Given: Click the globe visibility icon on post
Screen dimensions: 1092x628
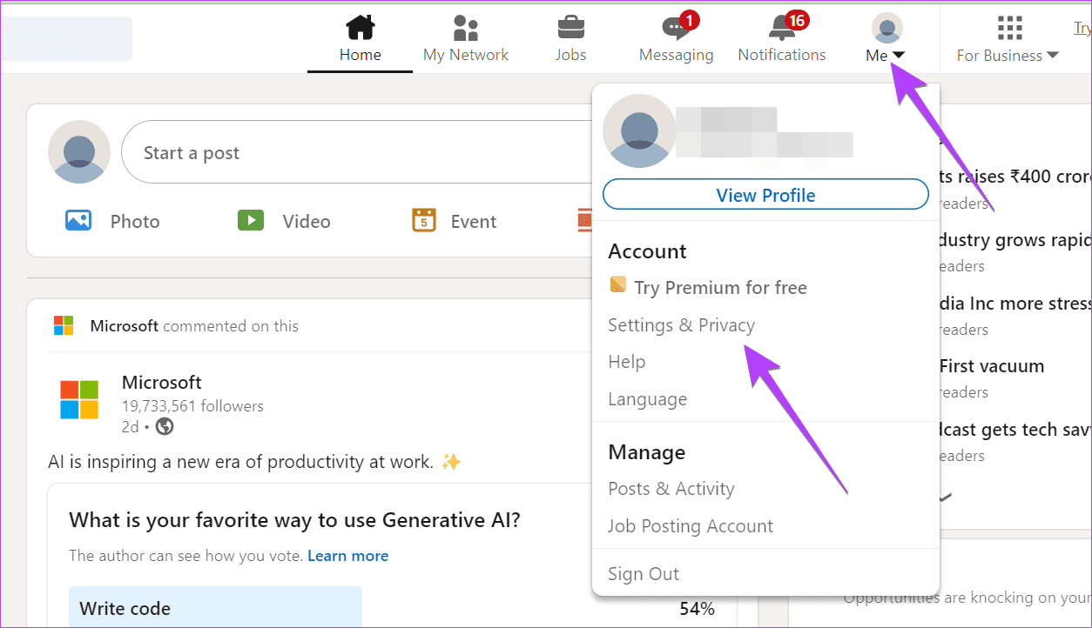Looking at the screenshot, I should [x=165, y=426].
